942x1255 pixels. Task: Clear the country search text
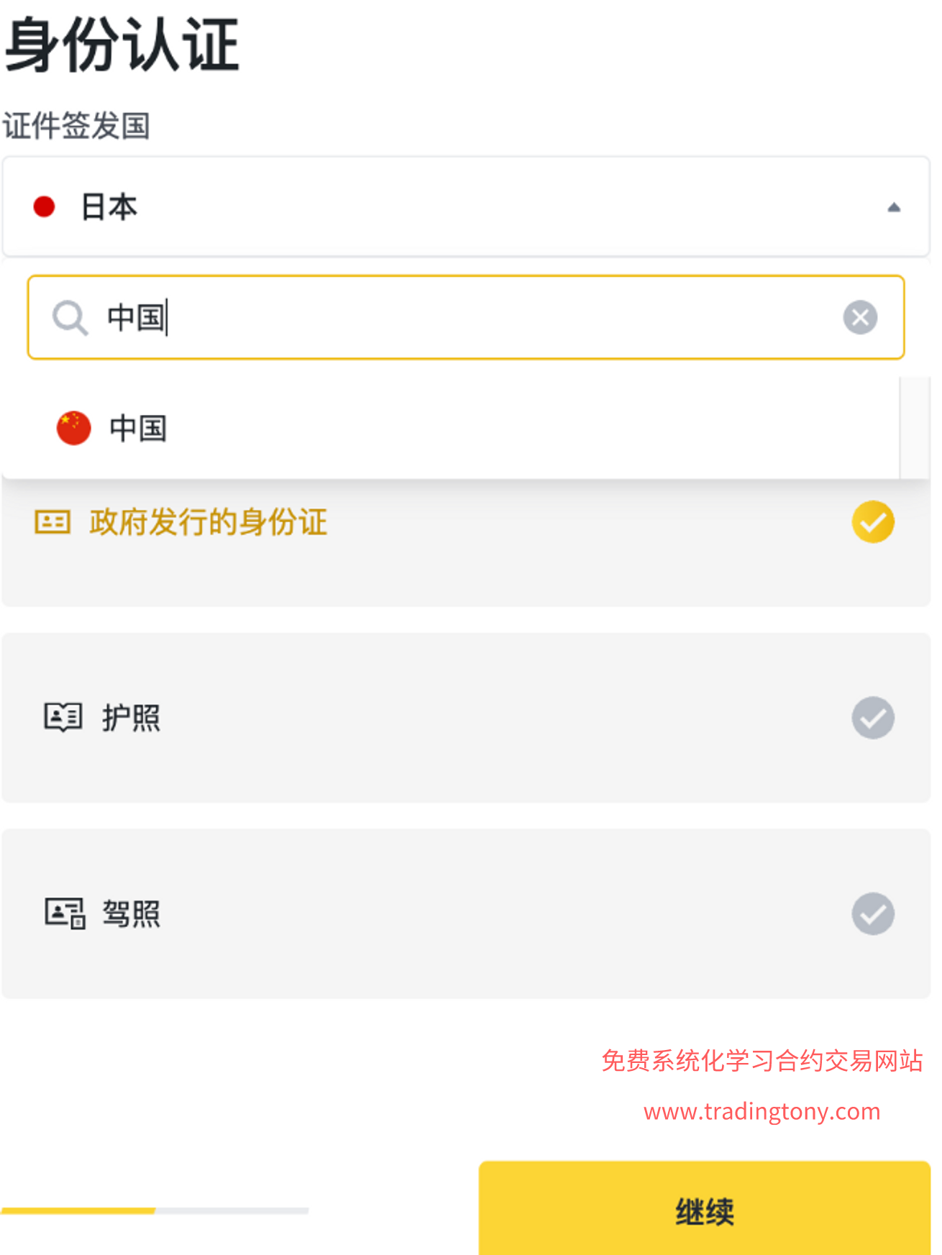(860, 317)
